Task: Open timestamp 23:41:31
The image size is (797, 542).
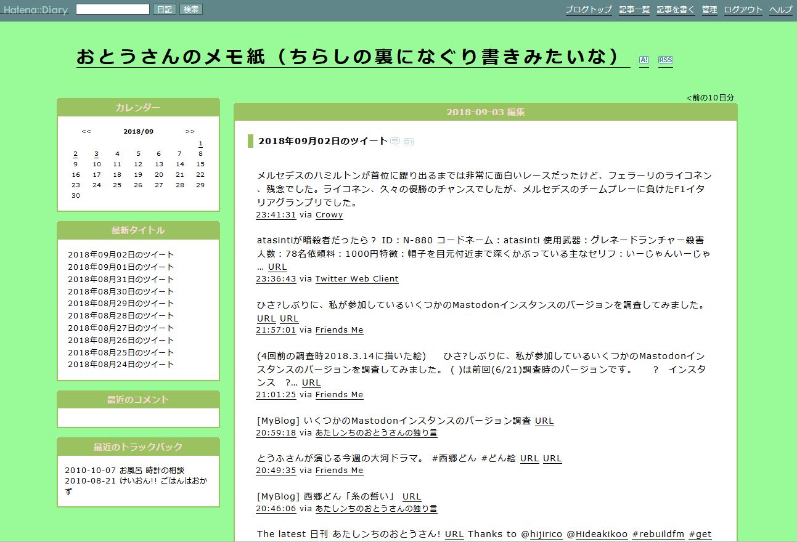Action: pyautogui.click(x=276, y=215)
